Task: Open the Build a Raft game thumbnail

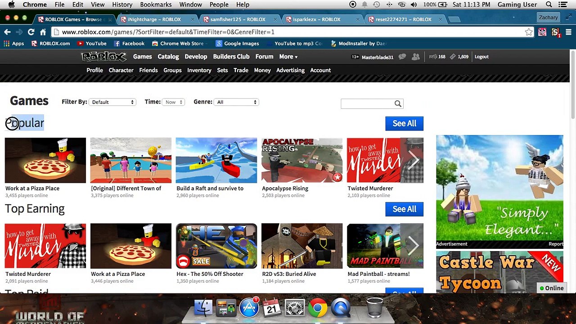Action: click(216, 161)
